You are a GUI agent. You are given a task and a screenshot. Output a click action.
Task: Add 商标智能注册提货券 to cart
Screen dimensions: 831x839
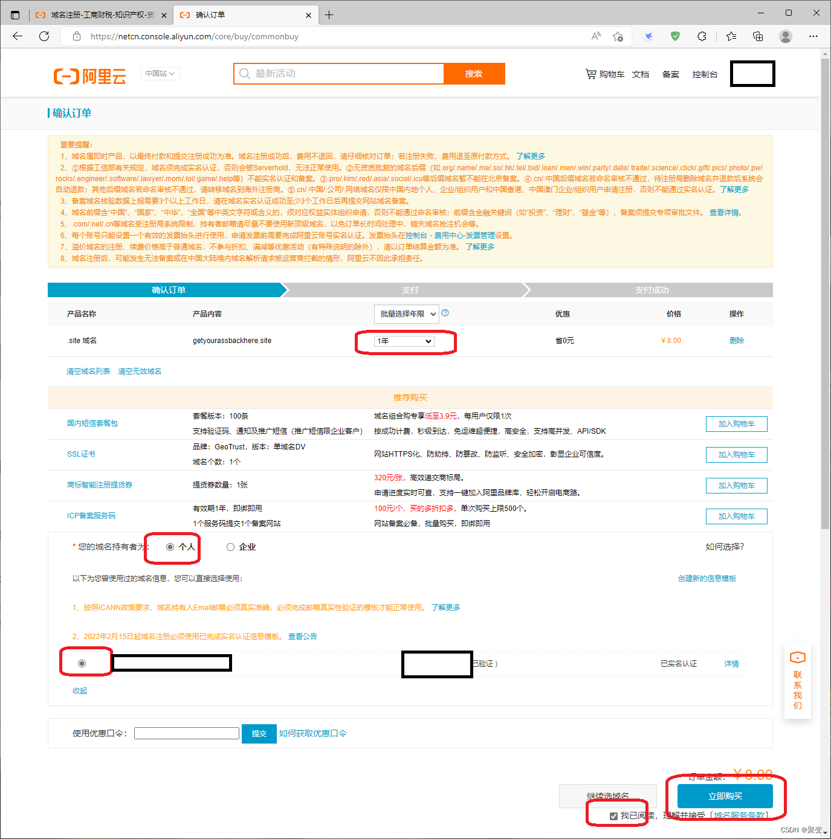736,486
